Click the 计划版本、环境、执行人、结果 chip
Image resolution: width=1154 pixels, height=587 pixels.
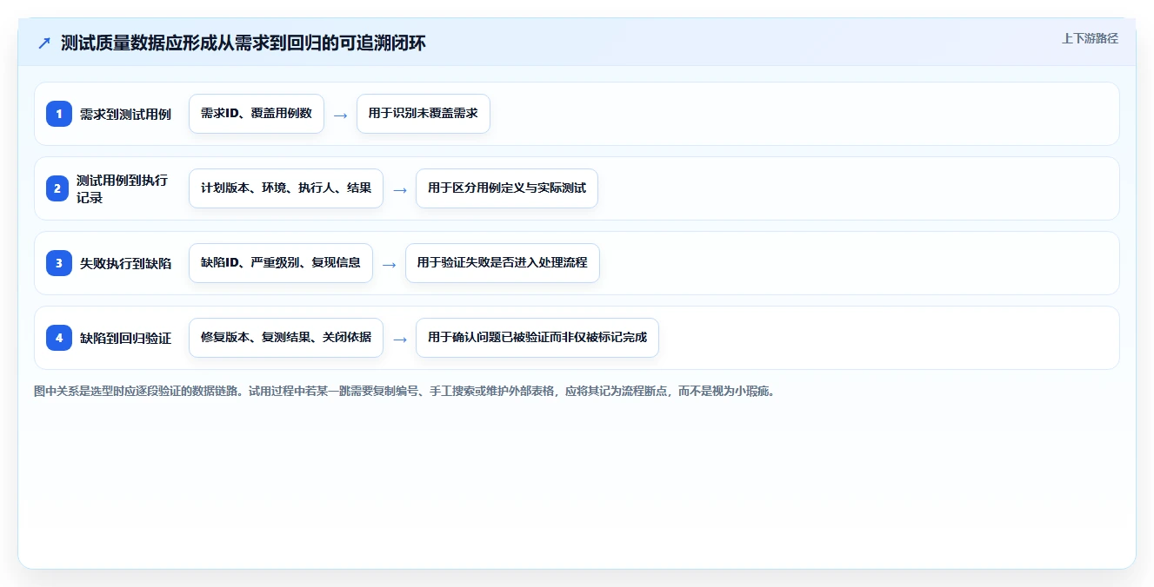pyautogui.click(x=286, y=188)
